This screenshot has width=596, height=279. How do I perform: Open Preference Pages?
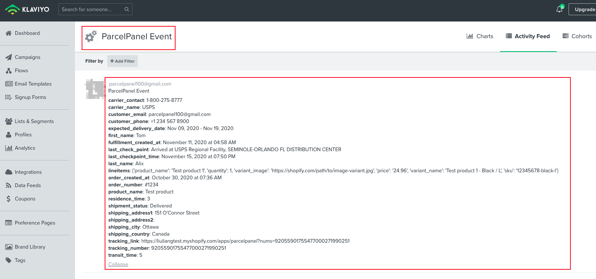[35, 223]
